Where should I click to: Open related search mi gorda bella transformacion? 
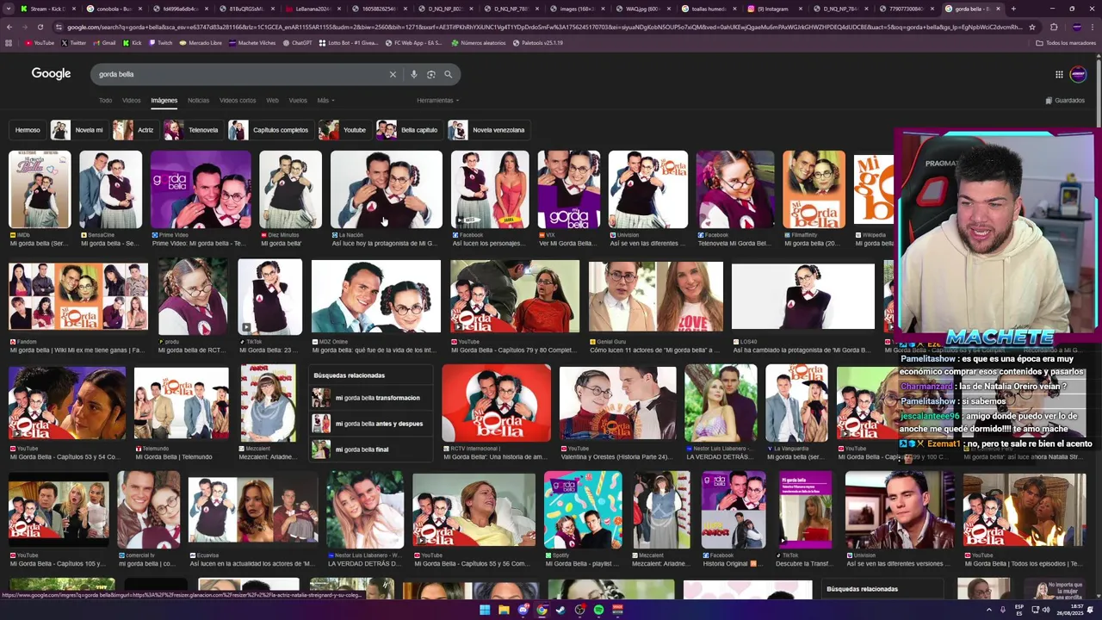coord(370,398)
